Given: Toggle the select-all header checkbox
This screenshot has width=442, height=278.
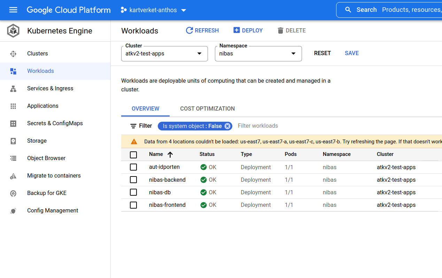Looking at the screenshot, I should coord(133,155).
